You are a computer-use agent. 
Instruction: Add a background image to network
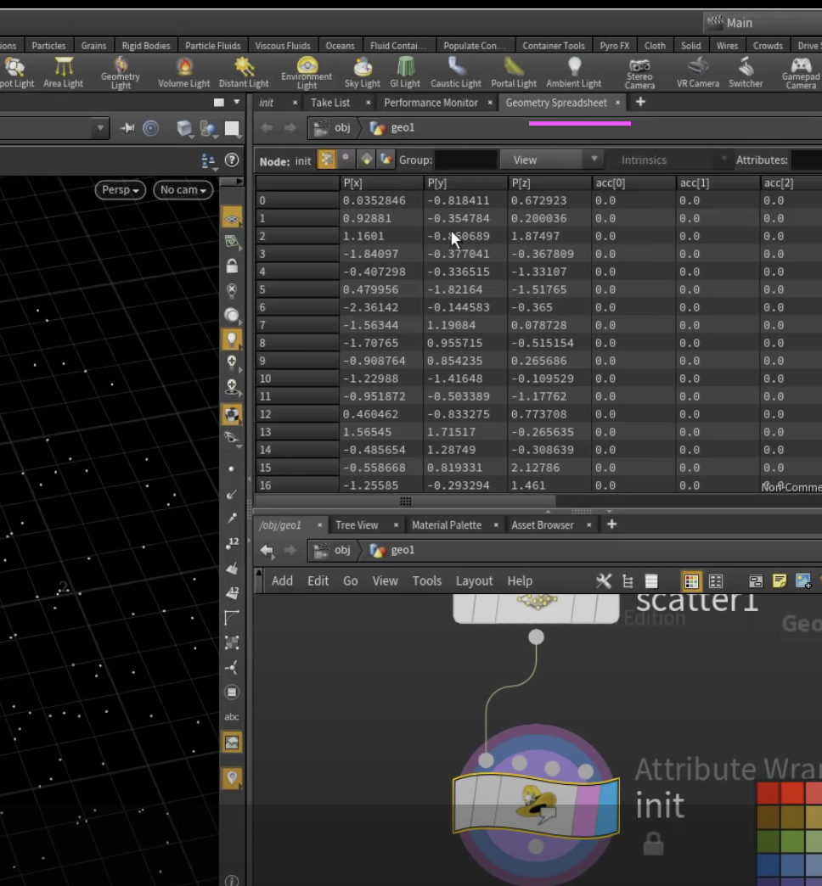[803, 580]
